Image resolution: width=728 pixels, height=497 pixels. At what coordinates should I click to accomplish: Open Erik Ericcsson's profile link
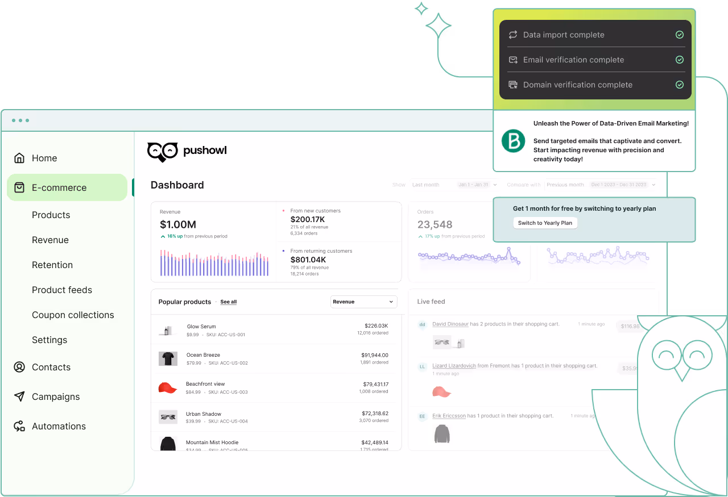point(449,416)
